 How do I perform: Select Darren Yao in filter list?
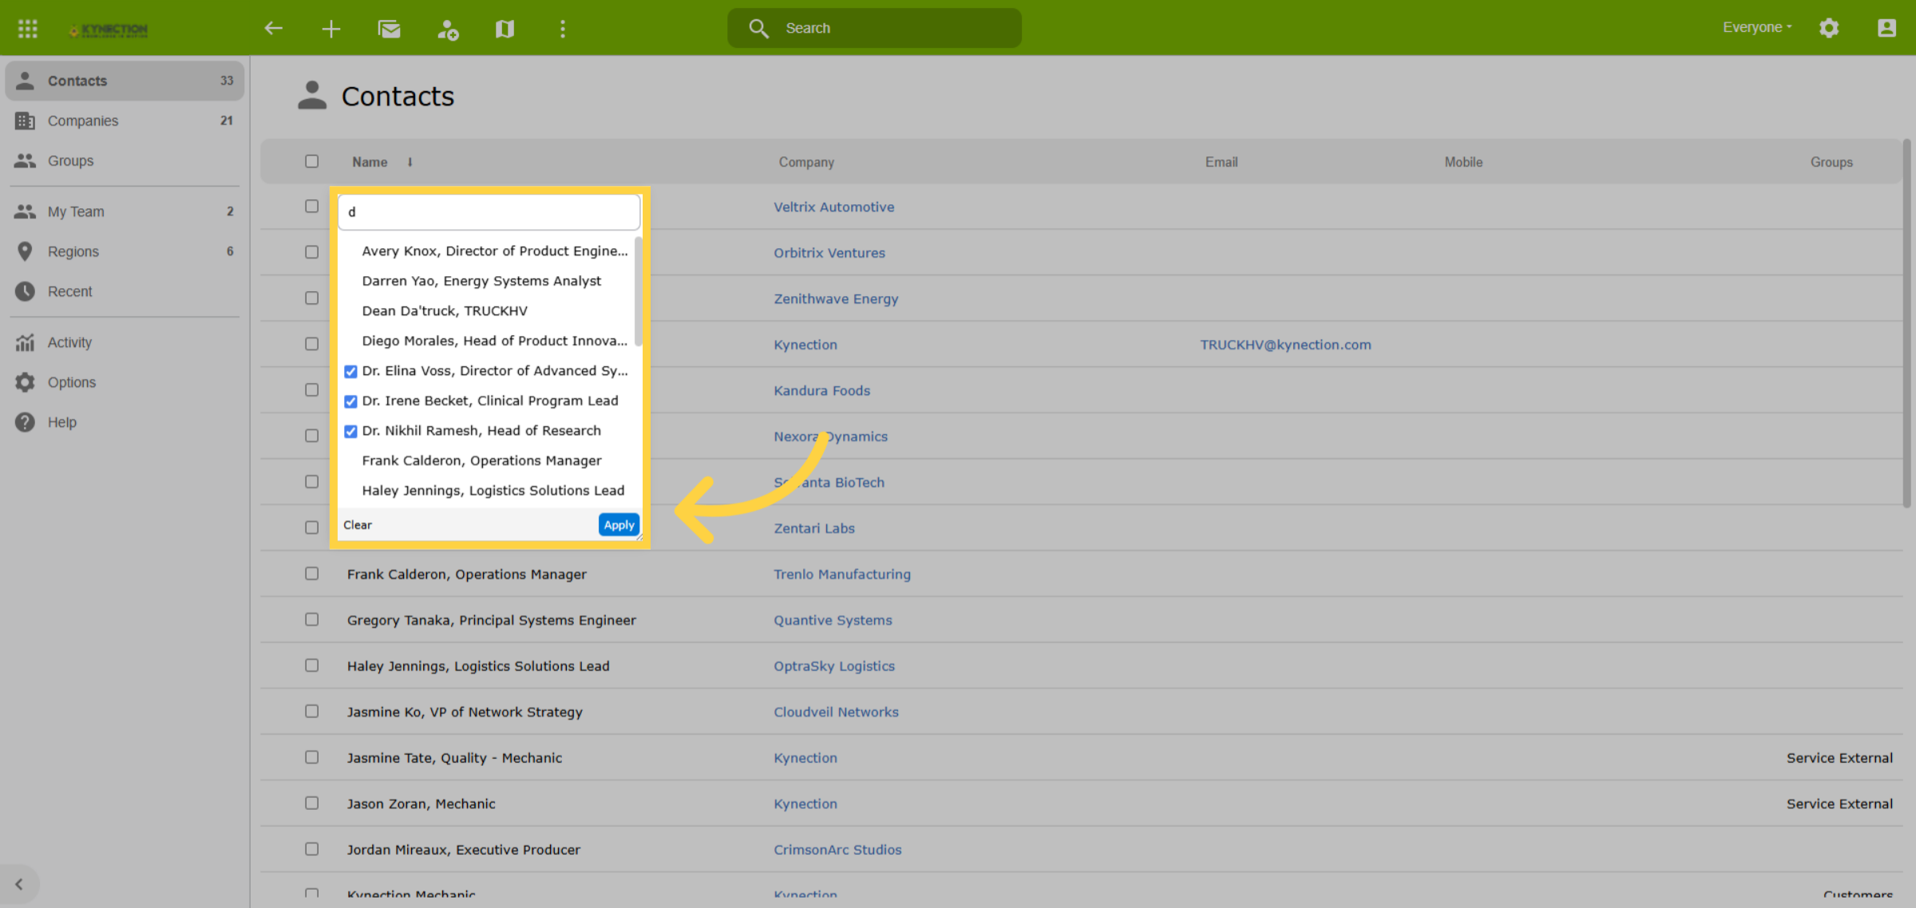tap(481, 281)
